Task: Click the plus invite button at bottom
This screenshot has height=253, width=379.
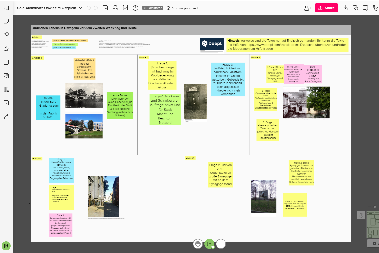Action: [221, 244]
